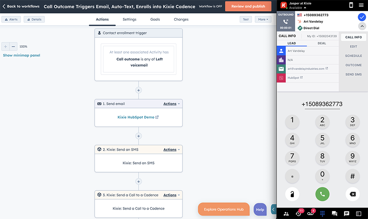Click the Test button
368x219 pixels.
[246, 19]
